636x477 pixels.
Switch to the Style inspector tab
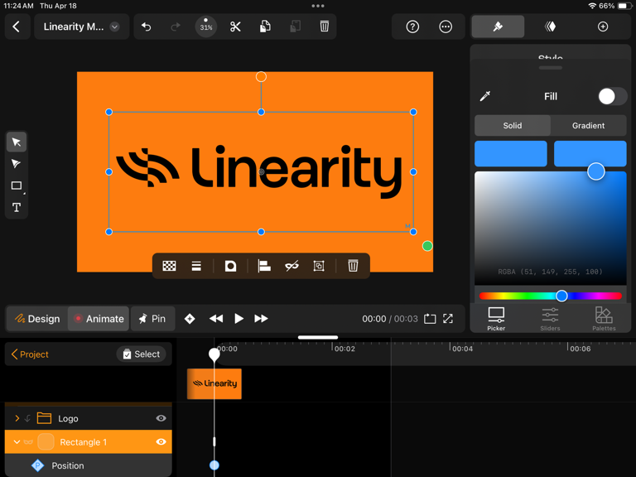(x=498, y=26)
